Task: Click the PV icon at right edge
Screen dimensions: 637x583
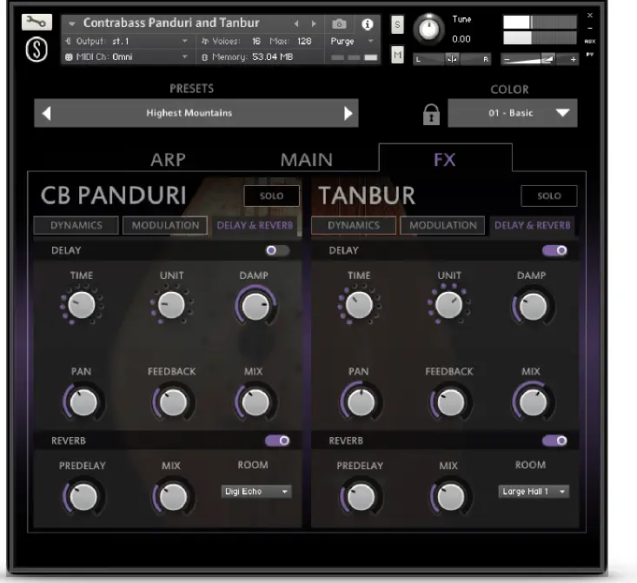Action: pyautogui.click(x=590, y=55)
